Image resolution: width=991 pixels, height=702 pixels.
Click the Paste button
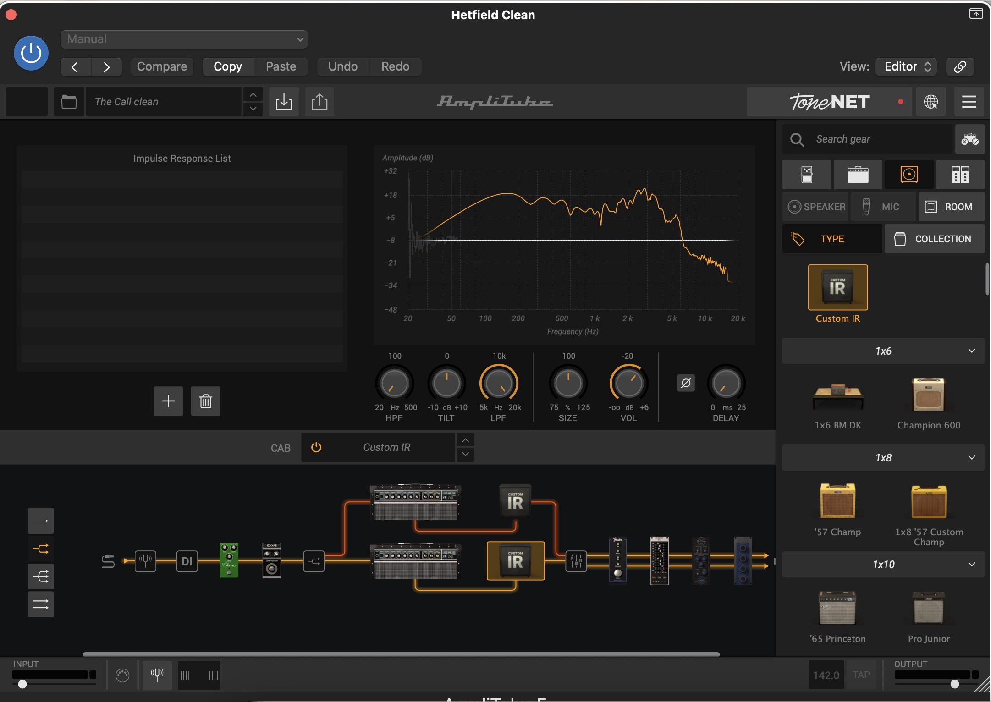[281, 67]
